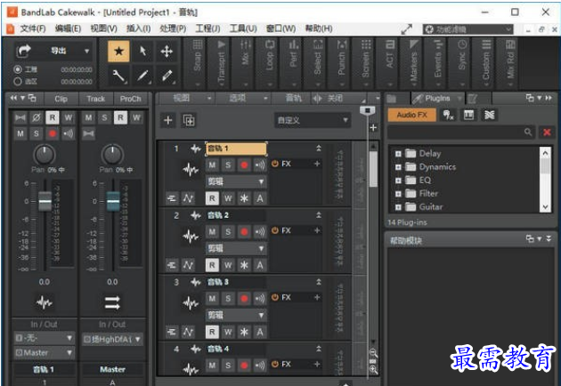Select the Smart tool star icon

[x=118, y=52]
